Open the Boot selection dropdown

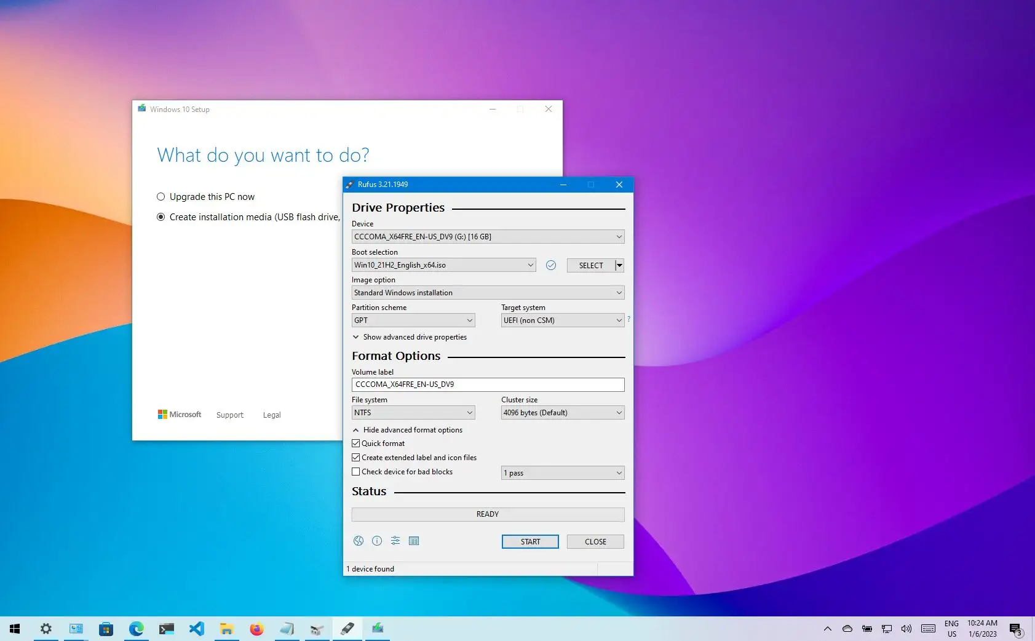coord(443,265)
